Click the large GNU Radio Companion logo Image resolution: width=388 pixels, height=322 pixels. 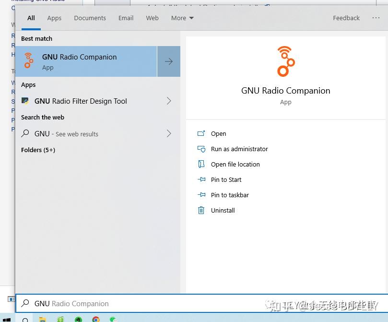(x=285, y=60)
